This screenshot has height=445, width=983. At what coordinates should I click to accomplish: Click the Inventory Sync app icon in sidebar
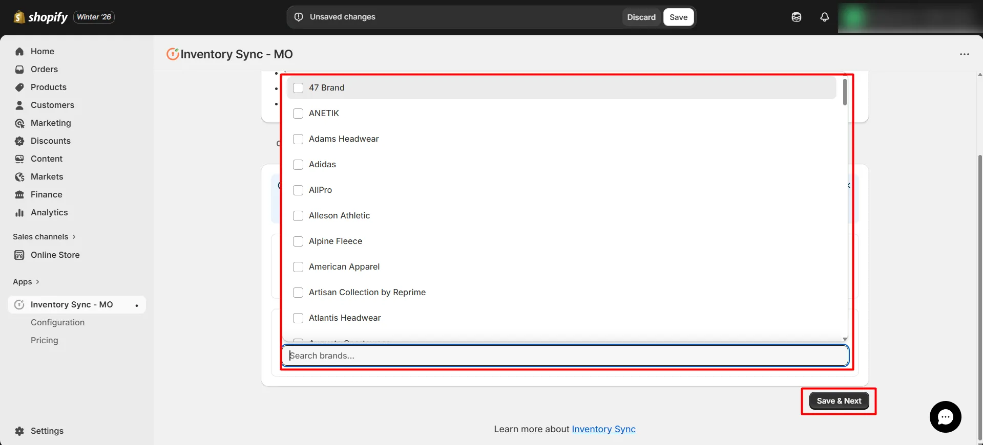(x=19, y=304)
